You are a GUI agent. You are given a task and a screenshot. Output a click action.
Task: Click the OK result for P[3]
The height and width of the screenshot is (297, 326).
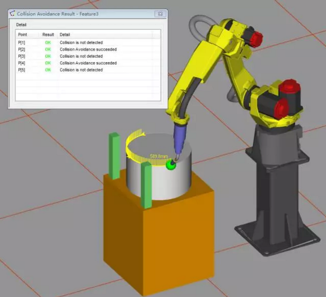coord(48,56)
